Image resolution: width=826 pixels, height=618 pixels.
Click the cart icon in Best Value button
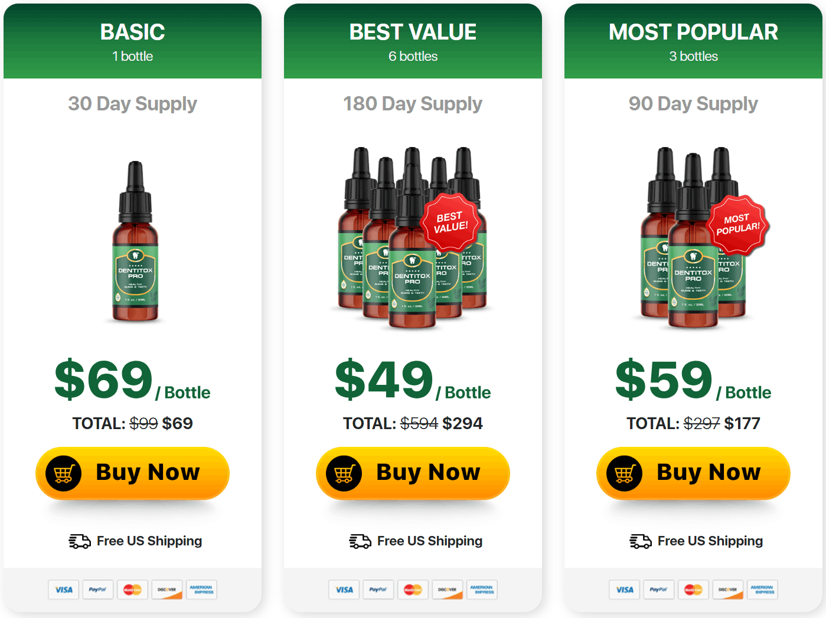(344, 473)
